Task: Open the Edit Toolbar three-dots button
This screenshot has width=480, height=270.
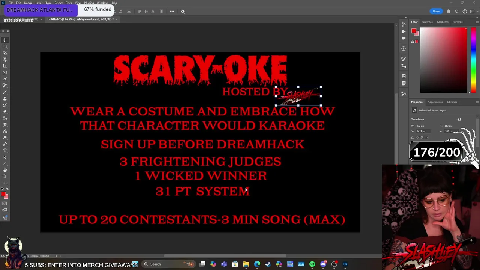Action: [x=5, y=183]
